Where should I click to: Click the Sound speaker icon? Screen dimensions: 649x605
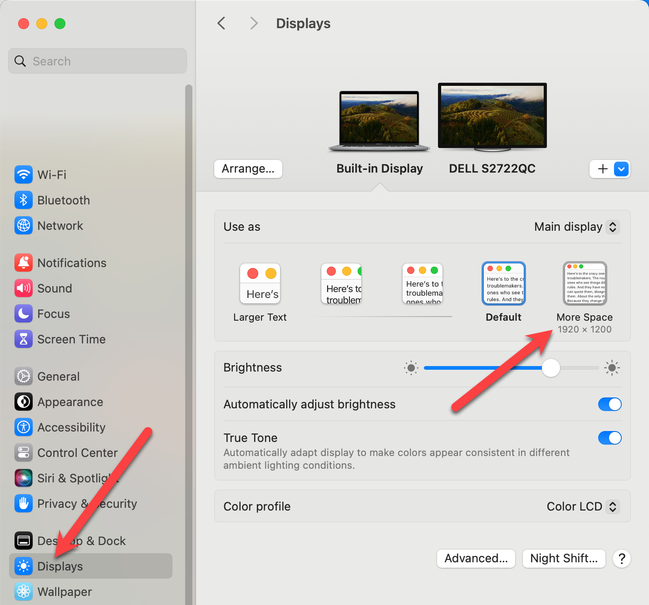23,288
